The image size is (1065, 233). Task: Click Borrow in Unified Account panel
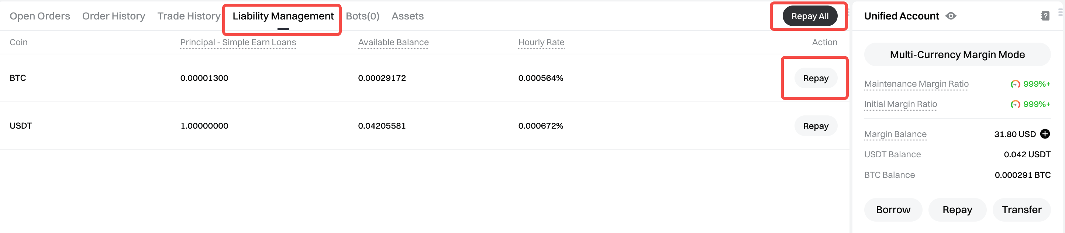(893, 209)
